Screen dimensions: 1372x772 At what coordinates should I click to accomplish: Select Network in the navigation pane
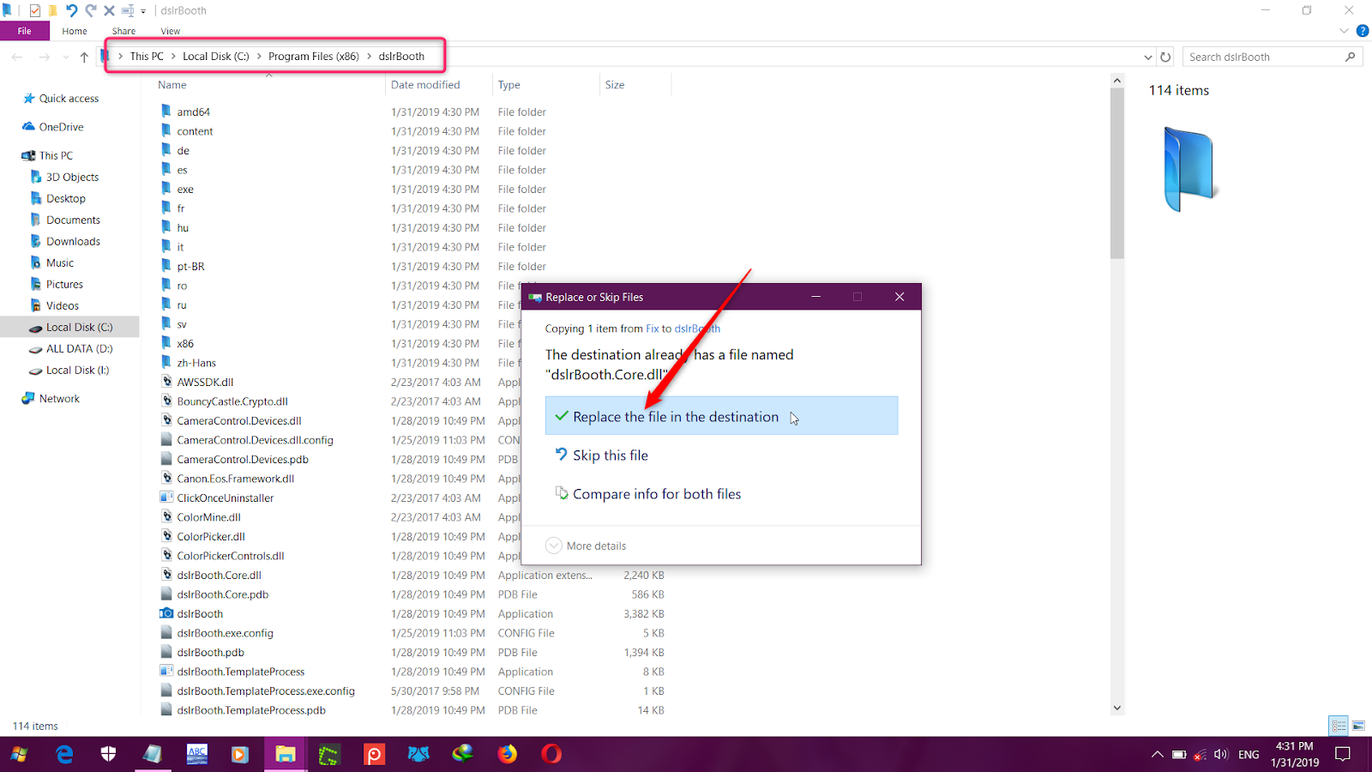pyautogui.click(x=59, y=399)
